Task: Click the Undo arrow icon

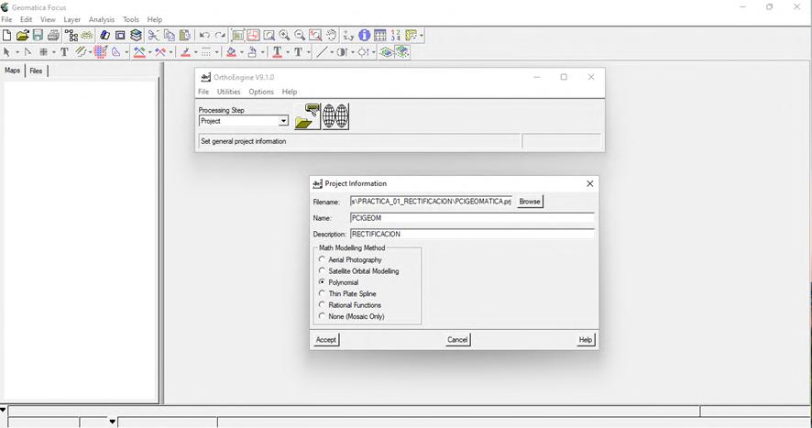Action: 204,35
